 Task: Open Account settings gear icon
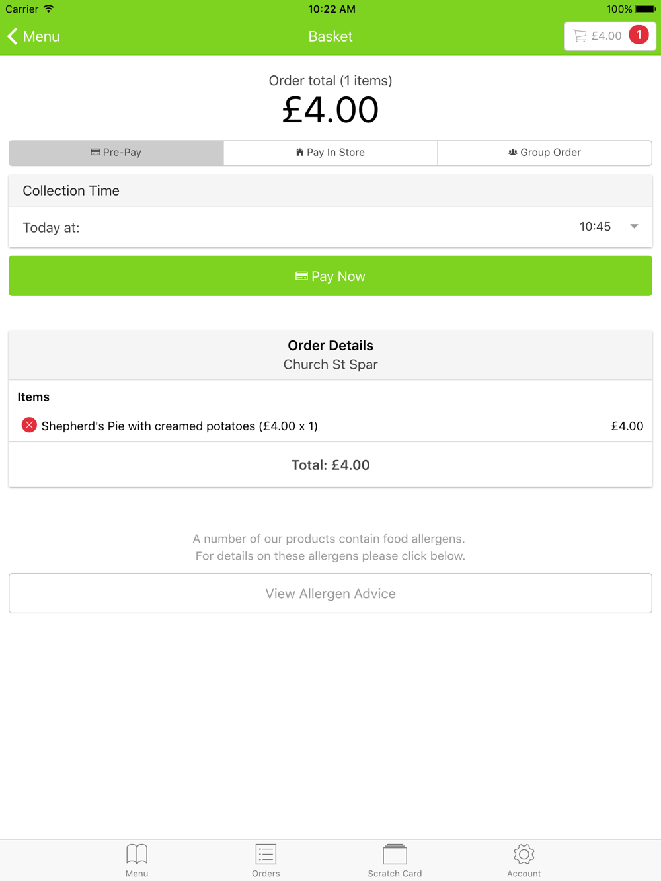coord(524,854)
